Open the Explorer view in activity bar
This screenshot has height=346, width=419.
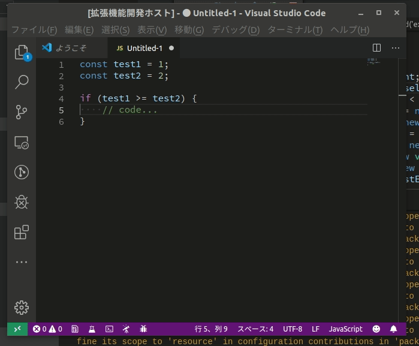pos(22,52)
